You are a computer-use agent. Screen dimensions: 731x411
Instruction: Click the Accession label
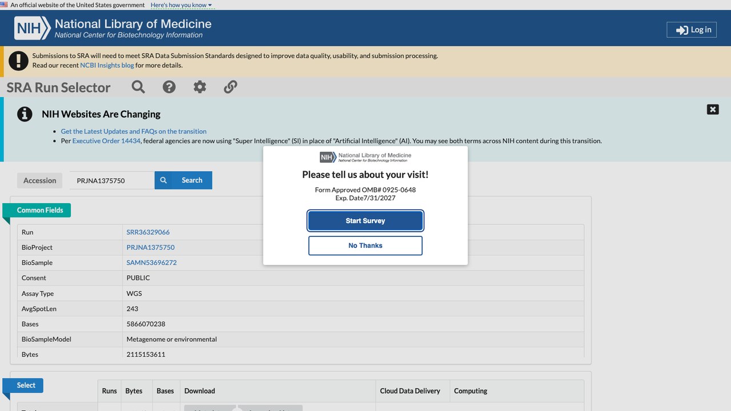pos(40,180)
